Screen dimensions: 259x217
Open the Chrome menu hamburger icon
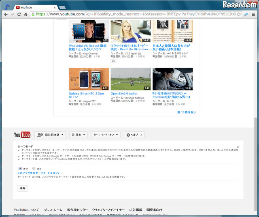coord(253,14)
